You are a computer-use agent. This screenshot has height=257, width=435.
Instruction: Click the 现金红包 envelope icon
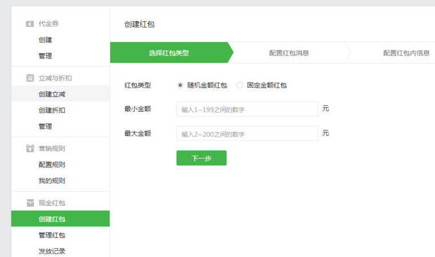[30, 203]
